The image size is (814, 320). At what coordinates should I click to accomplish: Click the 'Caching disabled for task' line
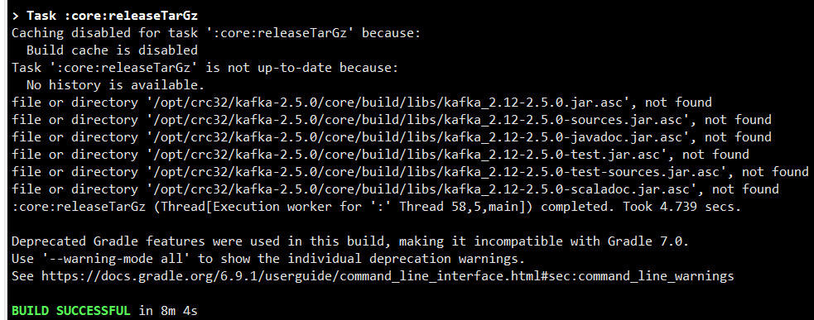point(216,33)
